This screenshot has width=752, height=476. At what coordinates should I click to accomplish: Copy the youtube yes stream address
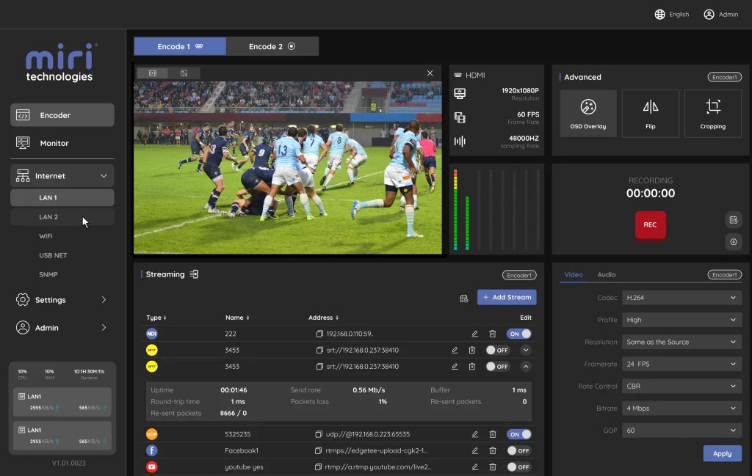pyautogui.click(x=318, y=467)
